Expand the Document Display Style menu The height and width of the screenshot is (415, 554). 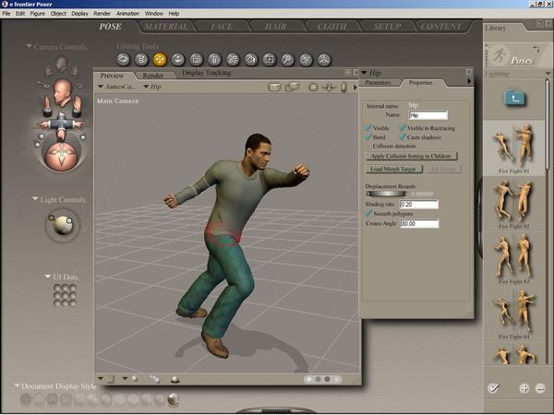(18, 385)
